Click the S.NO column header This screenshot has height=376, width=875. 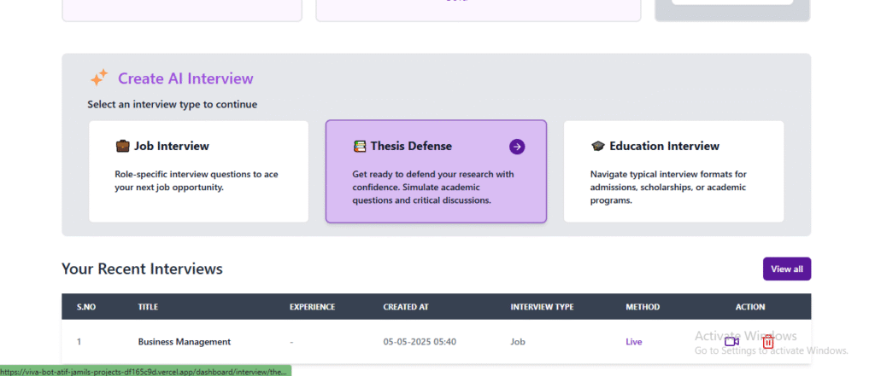click(86, 307)
